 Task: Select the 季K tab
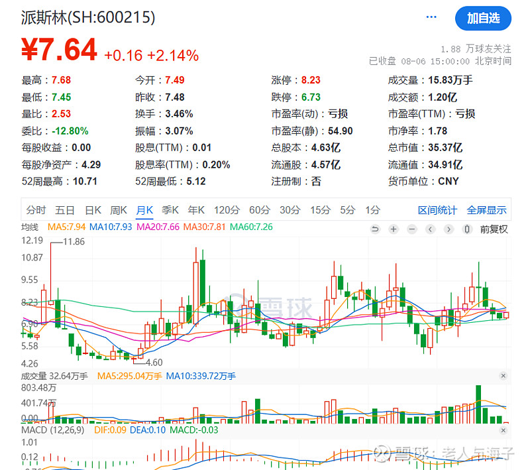170,210
